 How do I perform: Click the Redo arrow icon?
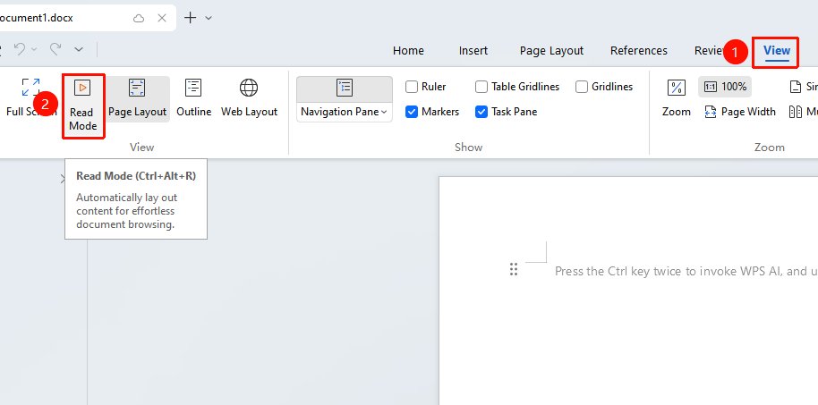point(55,49)
